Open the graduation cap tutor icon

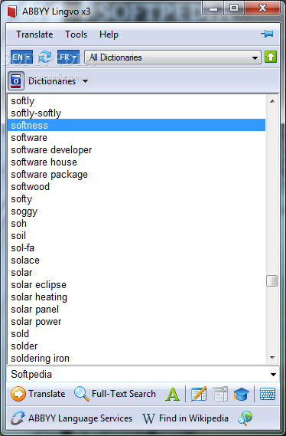(242, 394)
